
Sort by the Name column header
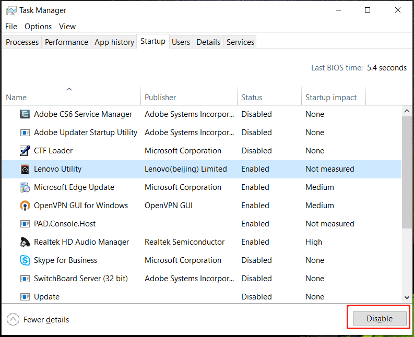[x=72, y=96]
